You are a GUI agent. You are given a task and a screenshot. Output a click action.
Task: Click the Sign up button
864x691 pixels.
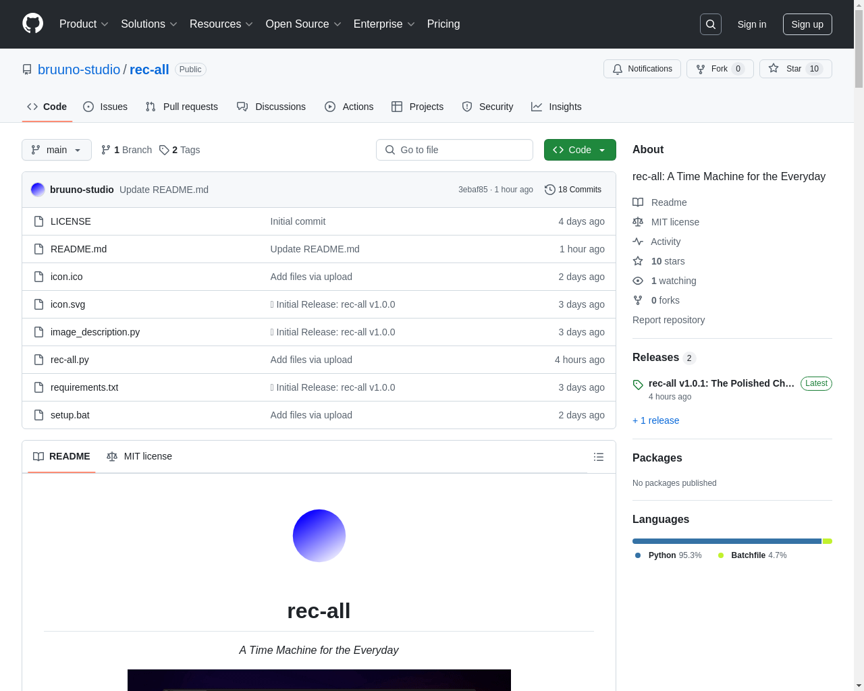[x=807, y=24]
